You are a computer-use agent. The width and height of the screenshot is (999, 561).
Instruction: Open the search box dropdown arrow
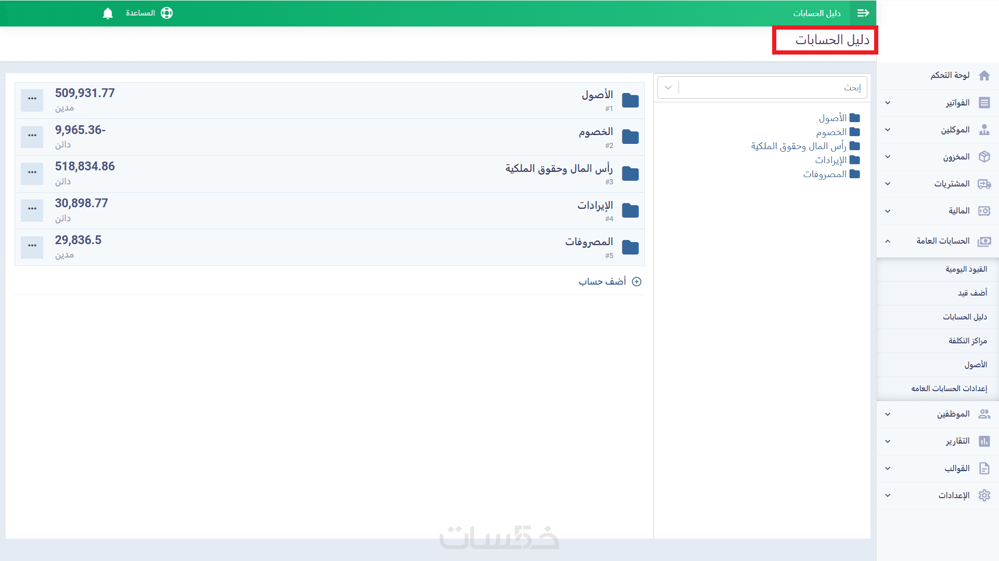(x=668, y=88)
